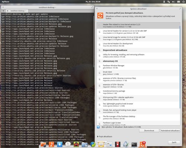This screenshot has width=186, height=148.
Task: Maximize the terminal window
Action: tap(92, 7)
